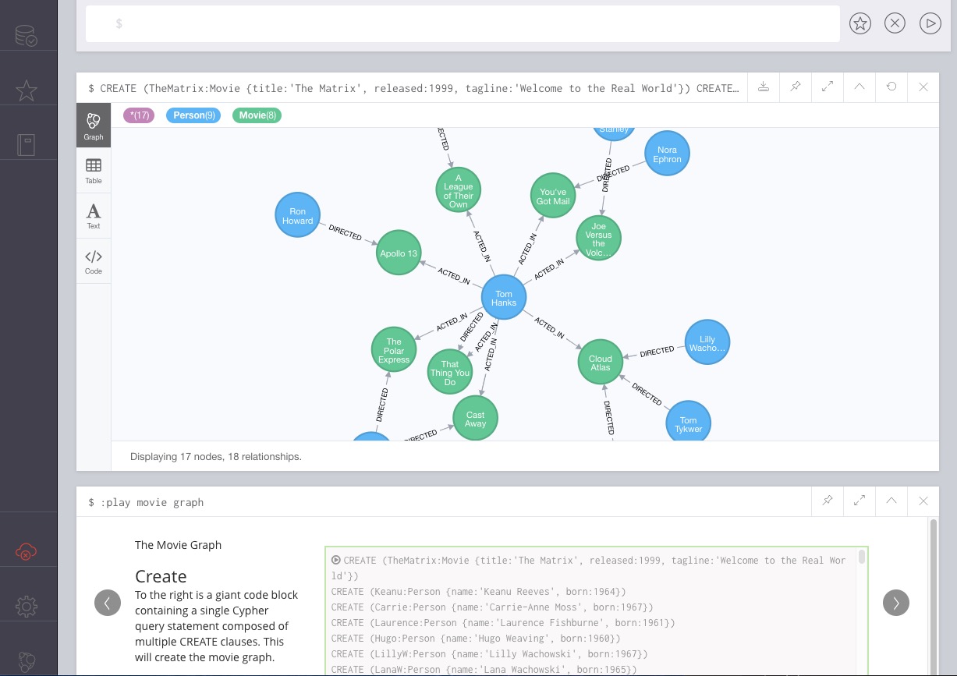Go to previous guide slide arrow
957x676 pixels.
tap(108, 602)
